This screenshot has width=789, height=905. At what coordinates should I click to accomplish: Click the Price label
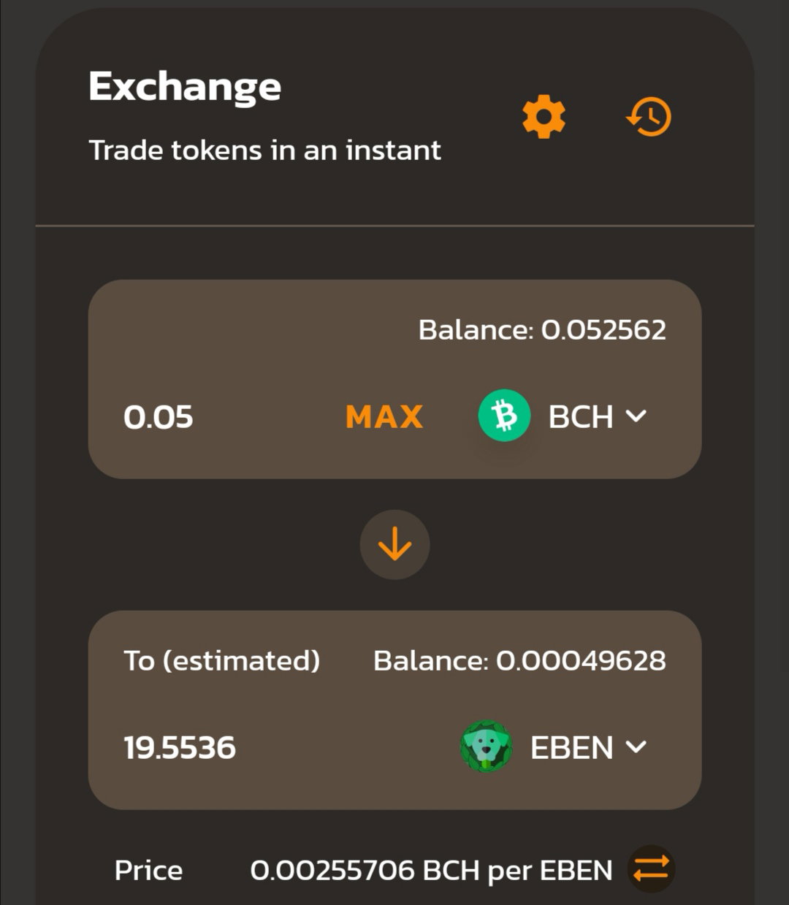pos(148,870)
